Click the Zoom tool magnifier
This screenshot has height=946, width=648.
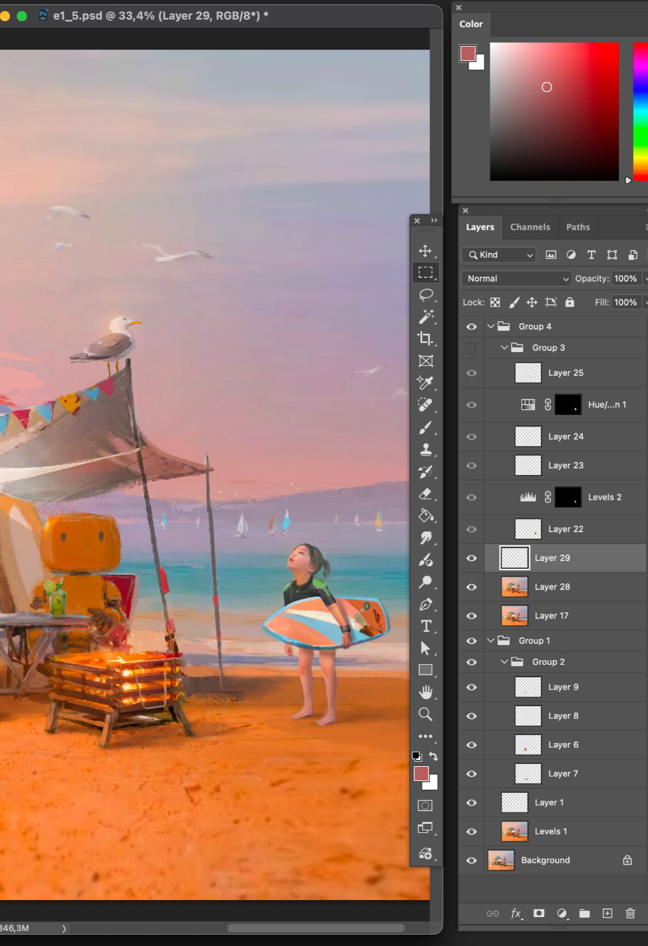pos(425,714)
